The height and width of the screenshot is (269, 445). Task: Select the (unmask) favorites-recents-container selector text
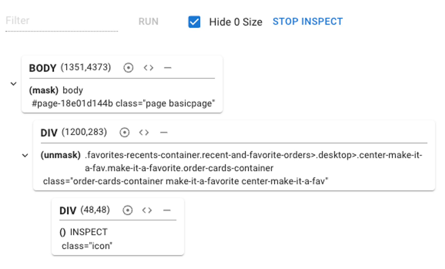tap(231, 161)
